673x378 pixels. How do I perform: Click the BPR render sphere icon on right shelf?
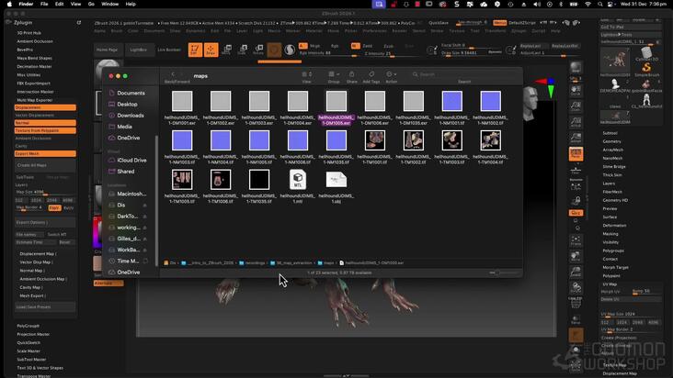tap(576, 67)
